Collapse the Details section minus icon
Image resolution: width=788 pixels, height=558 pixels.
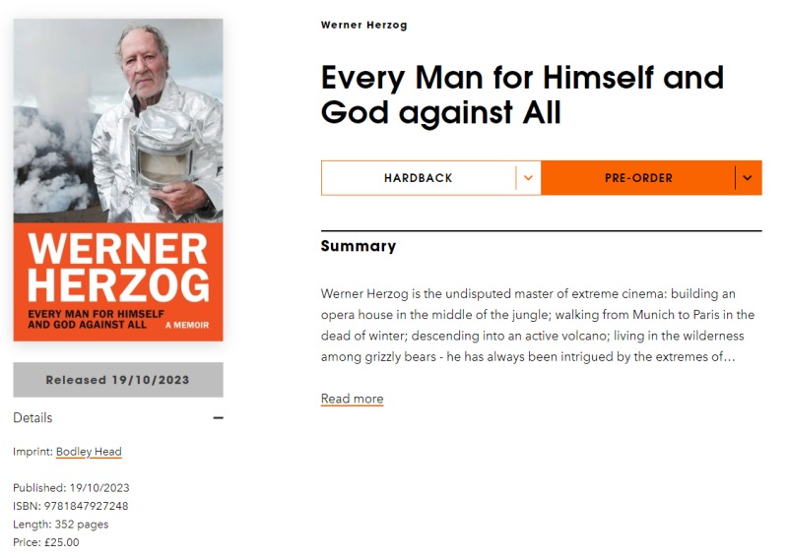[218, 418]
